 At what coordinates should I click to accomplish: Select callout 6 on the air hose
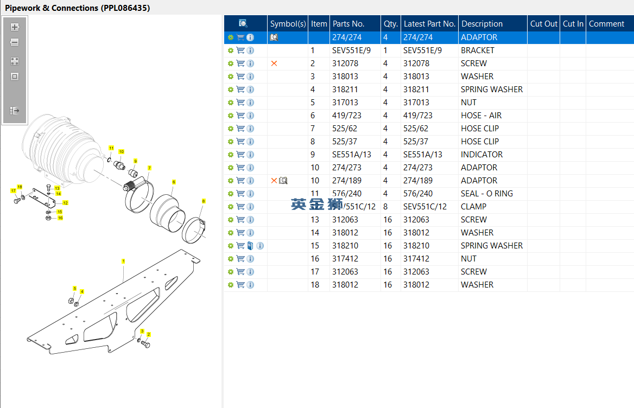174,182
